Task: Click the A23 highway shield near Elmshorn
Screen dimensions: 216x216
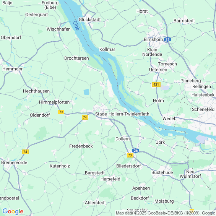Action: coord(167,39)
